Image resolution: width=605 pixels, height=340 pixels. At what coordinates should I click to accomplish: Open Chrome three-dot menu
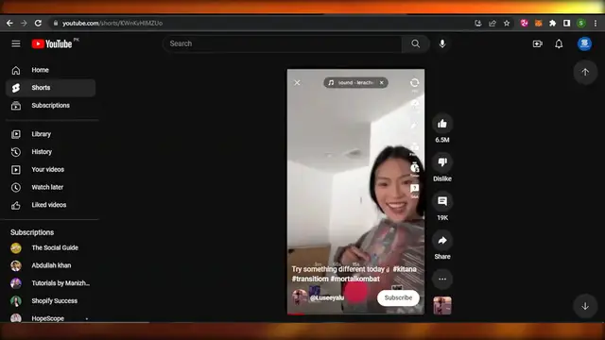tap(596, 23)
